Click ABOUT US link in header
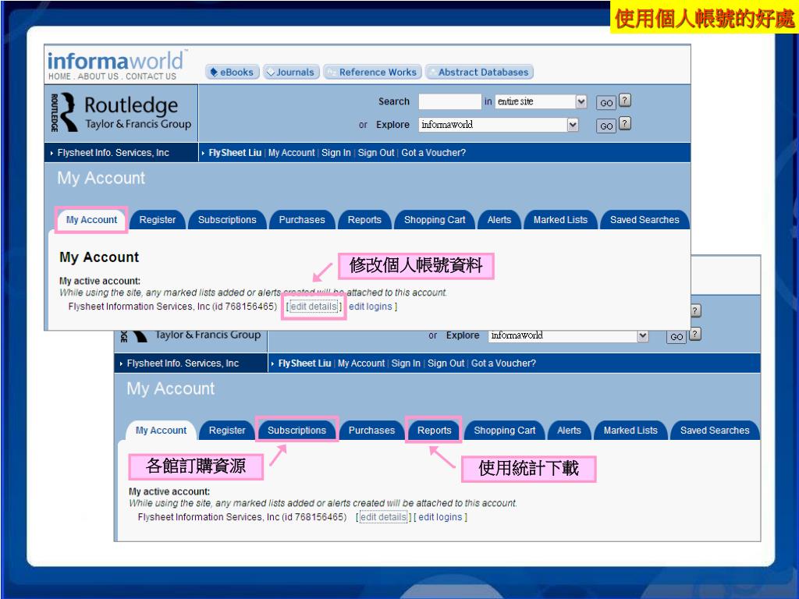This screenshot has width=799, height=599. click(98, 76)
